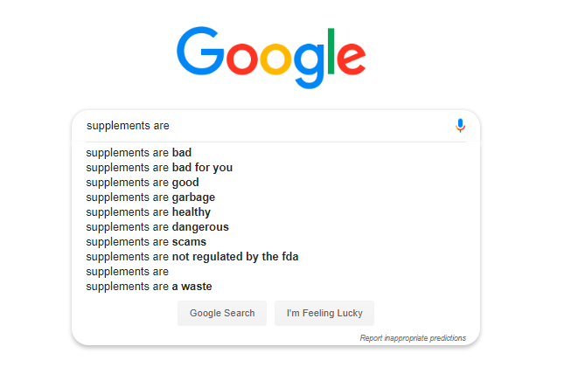Open Report inappropriate predictions link
The width and height of the screenshot is (571, 381).
413,338
